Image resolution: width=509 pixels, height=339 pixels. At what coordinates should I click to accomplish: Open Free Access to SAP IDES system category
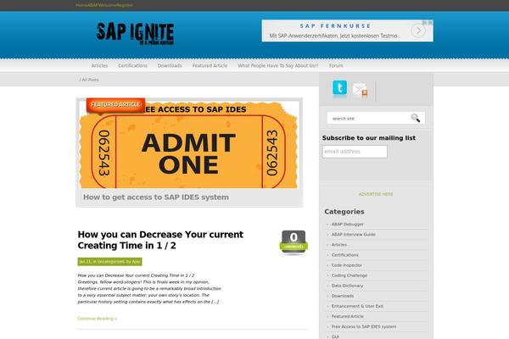click(x=364, y=326)
